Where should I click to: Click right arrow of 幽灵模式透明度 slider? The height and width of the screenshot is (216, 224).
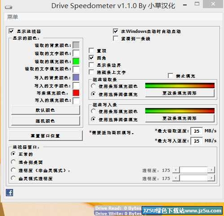coord(211,178)
